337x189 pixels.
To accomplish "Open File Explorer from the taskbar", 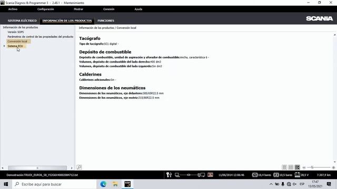I will [115, 184].
